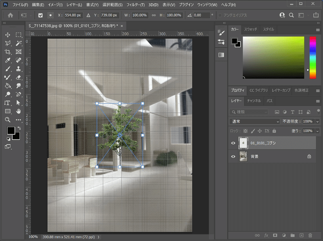This screenshot has width=323, height=241.
Task: Open the レイヤー(L) menu
Action: (74, 4)
